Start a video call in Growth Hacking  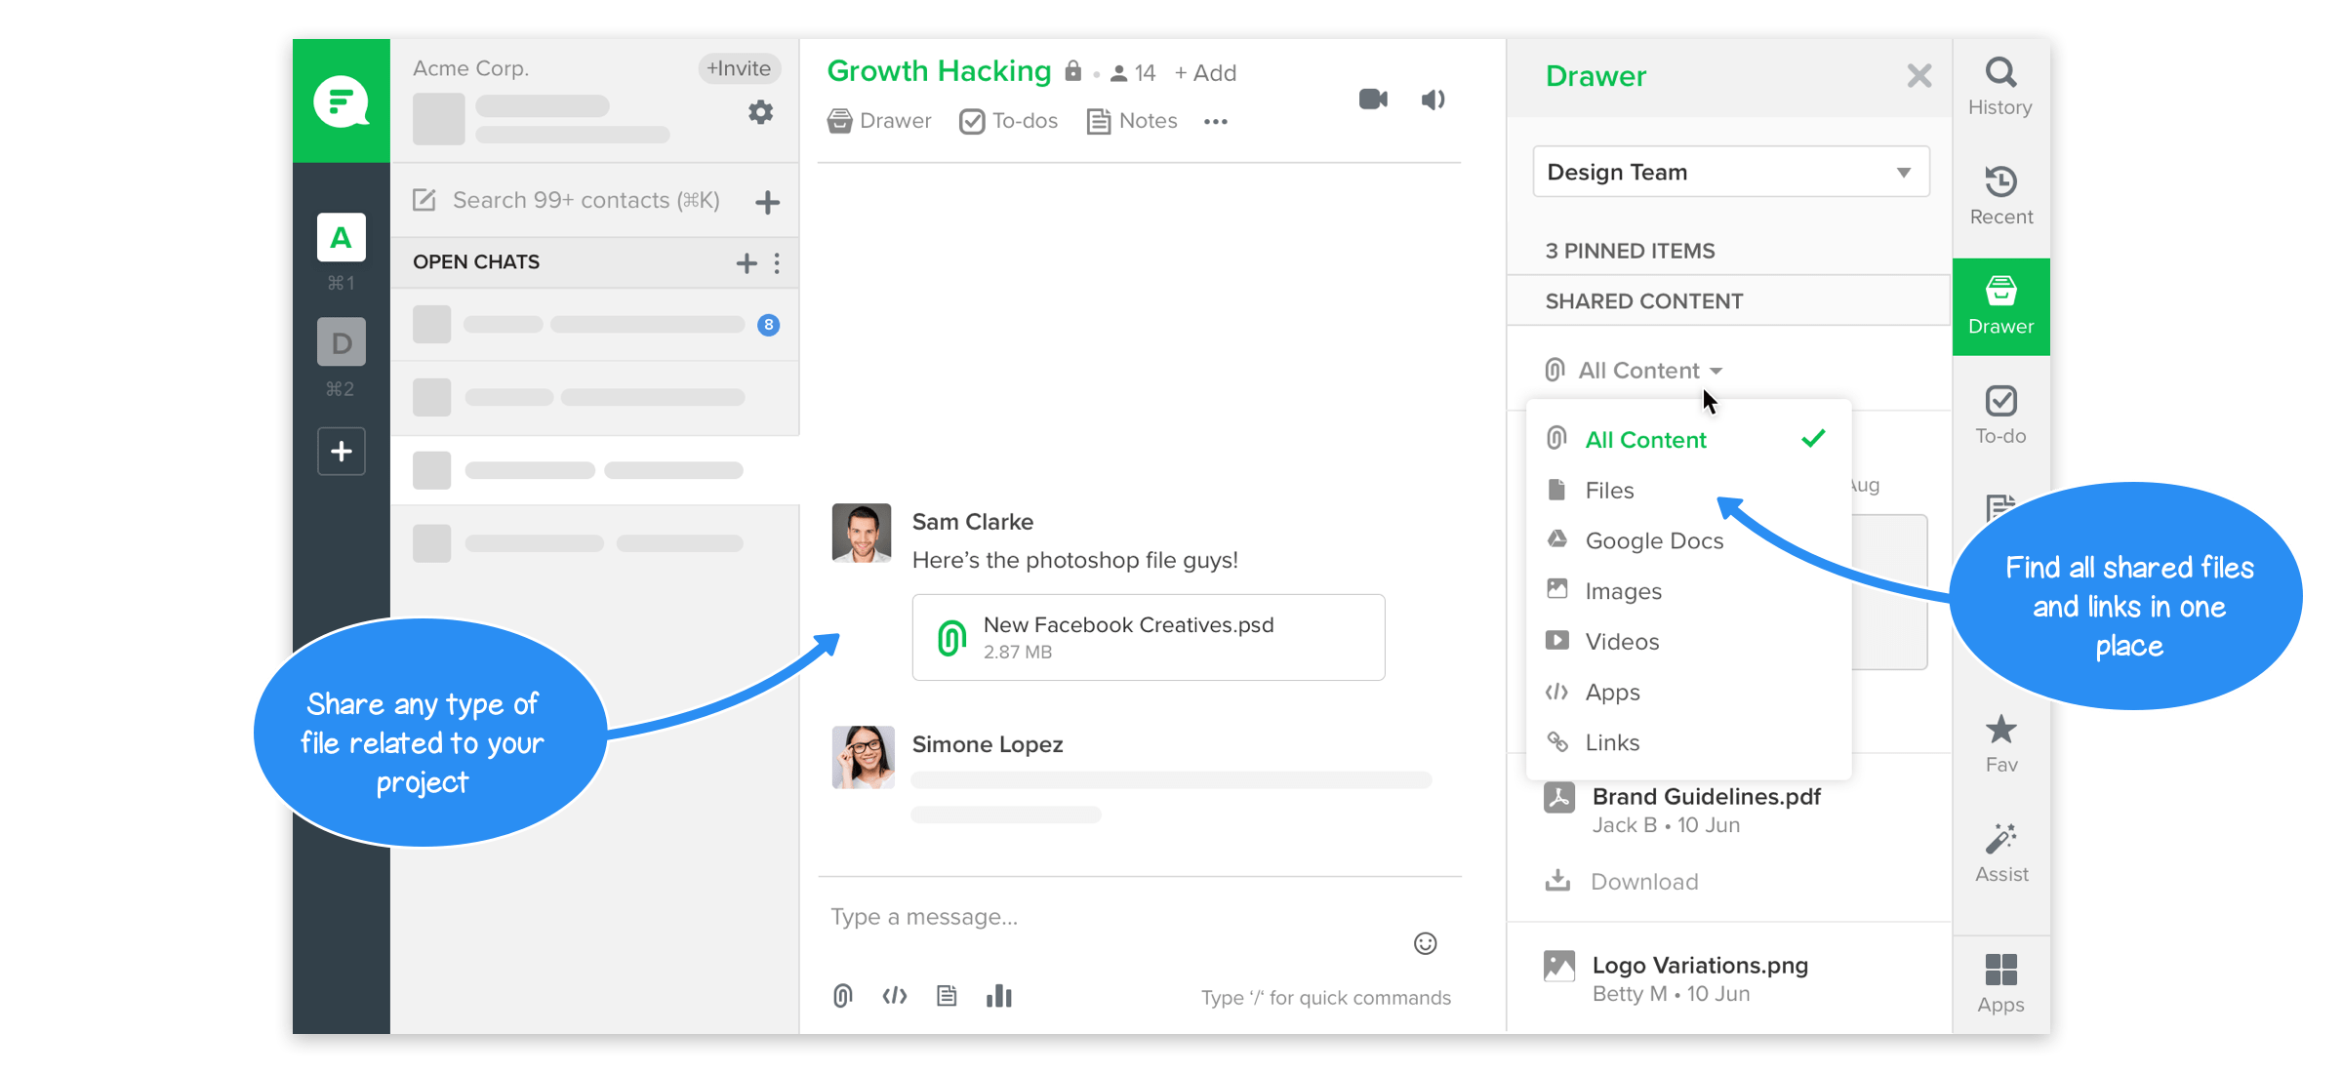tap(1373, 99)
